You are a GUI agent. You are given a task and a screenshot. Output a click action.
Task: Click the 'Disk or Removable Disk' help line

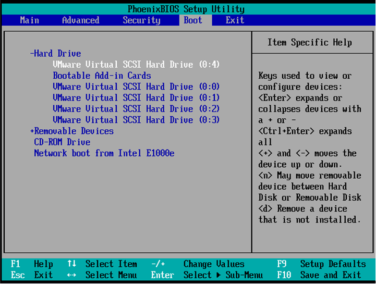pos(310,197)
